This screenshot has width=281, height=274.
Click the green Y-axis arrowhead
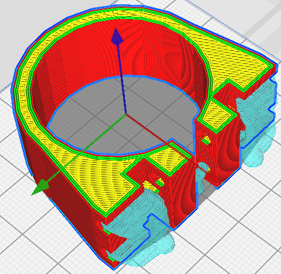[41, 187]
